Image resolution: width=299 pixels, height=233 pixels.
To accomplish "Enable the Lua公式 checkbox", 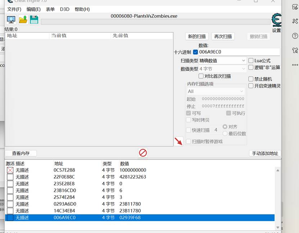I will tap(251, 61).
